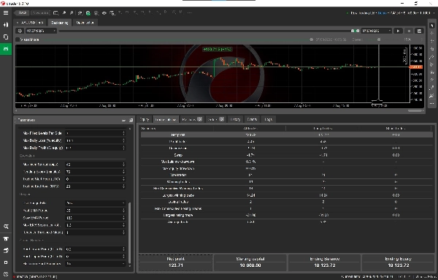Screen dimensions: 438x280
Task: Click the eye icon in top toolbar
Action: point(104,13)
